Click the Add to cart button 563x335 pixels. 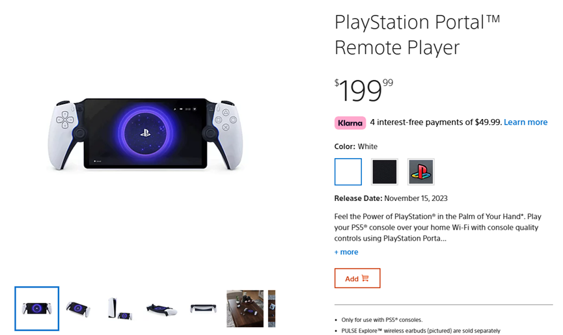coord(357,278)
